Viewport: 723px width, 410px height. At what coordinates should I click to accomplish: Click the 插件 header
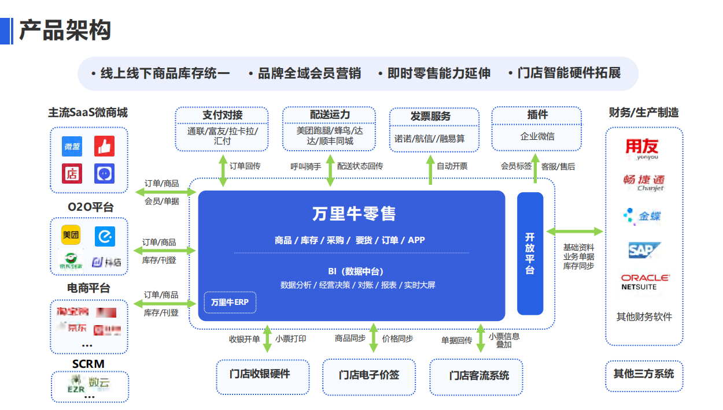pos(537,115)
